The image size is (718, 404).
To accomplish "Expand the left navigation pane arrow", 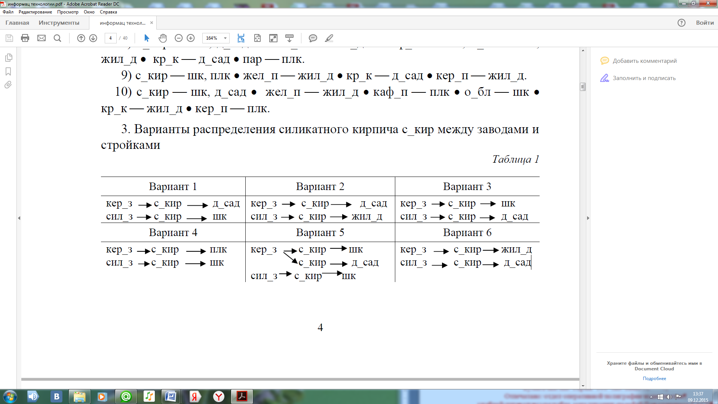I will (x=19, y=218).
